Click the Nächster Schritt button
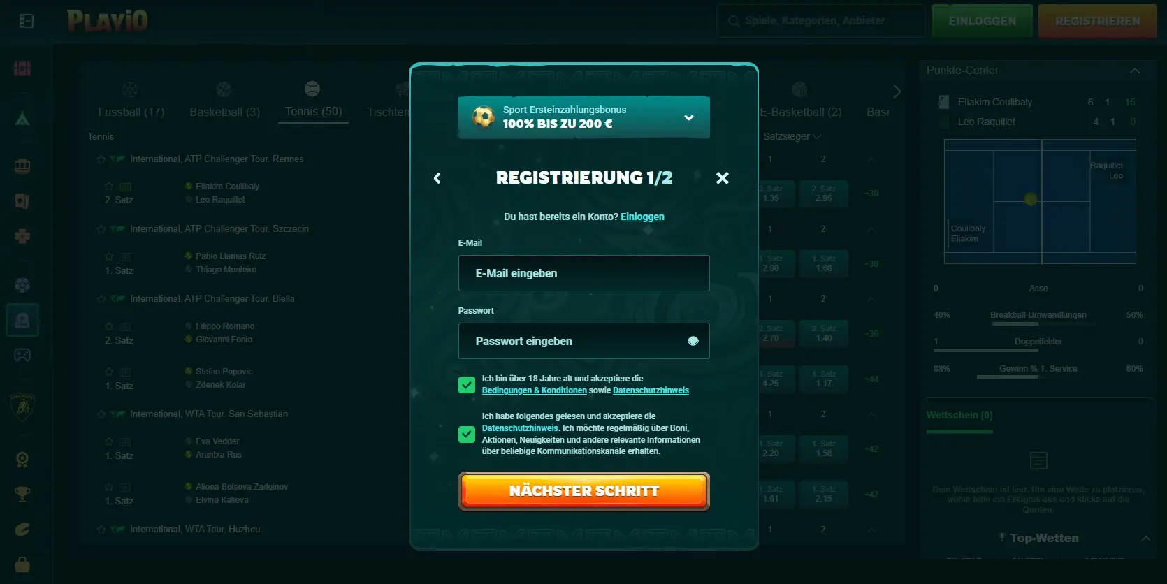 coord(583,491)
